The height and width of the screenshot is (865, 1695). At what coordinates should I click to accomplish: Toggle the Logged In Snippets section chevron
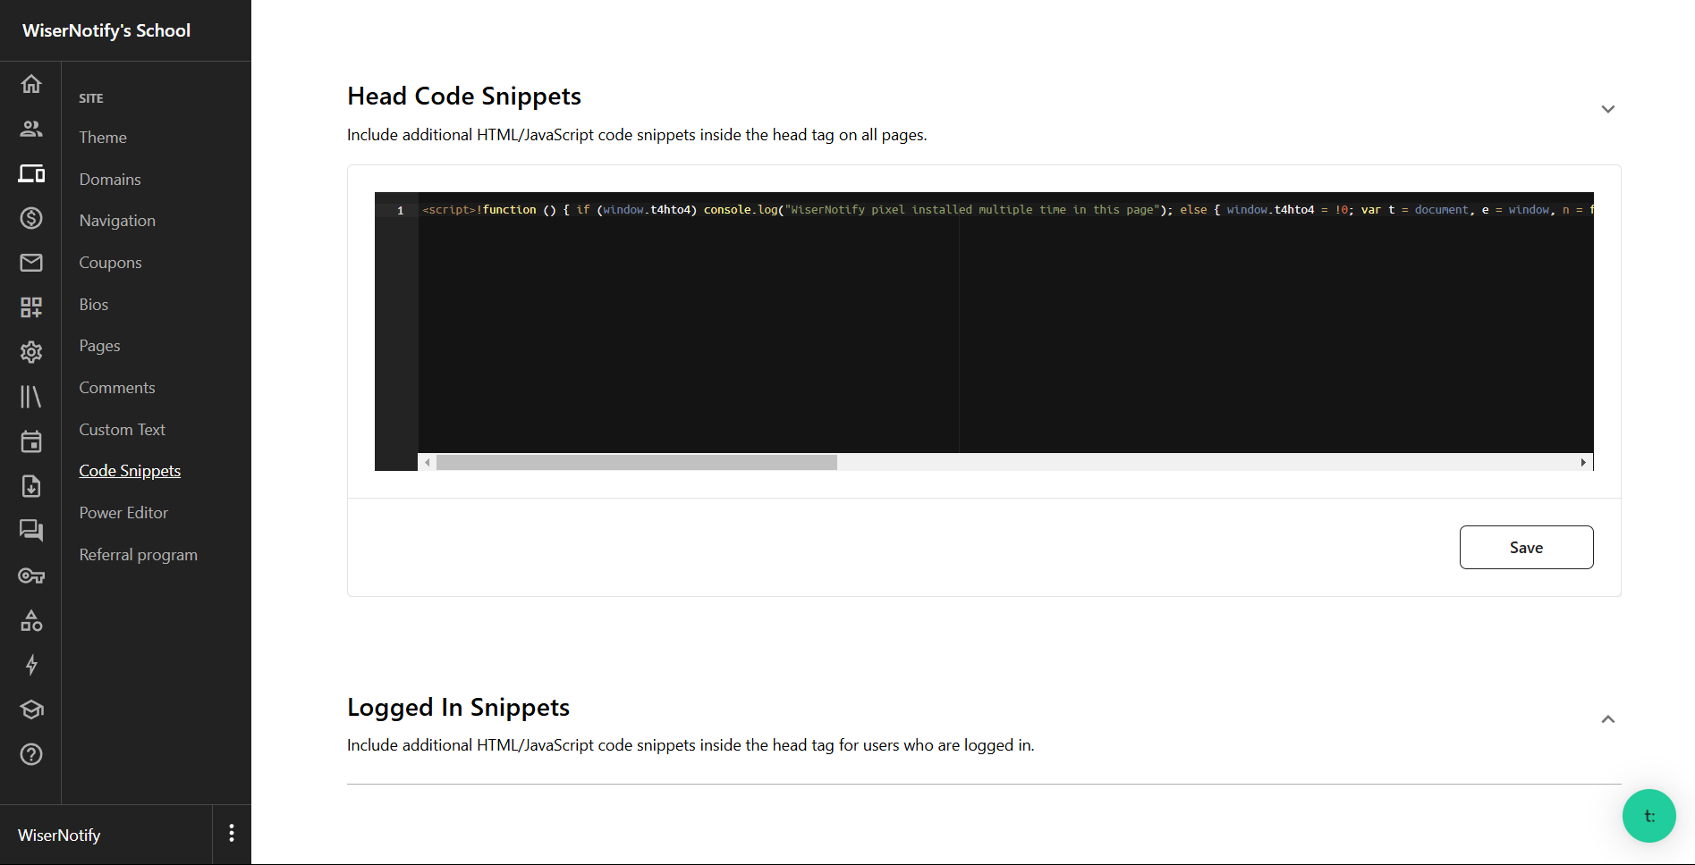tap(1607, 719)
